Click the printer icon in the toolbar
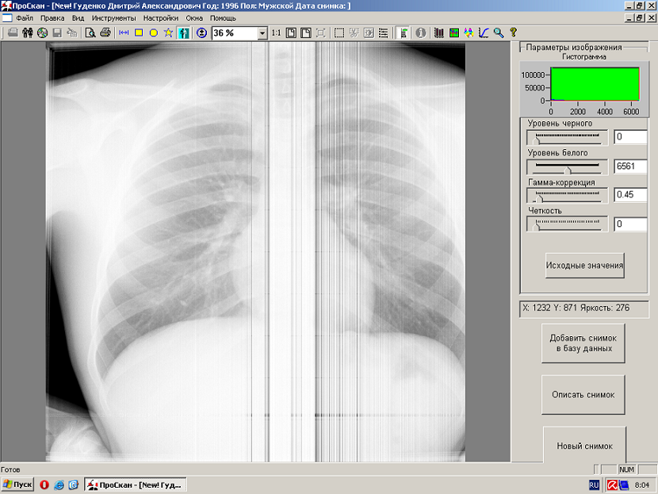Image resolution: width=658 pixels, height=494 pixels. click(105, 33)
